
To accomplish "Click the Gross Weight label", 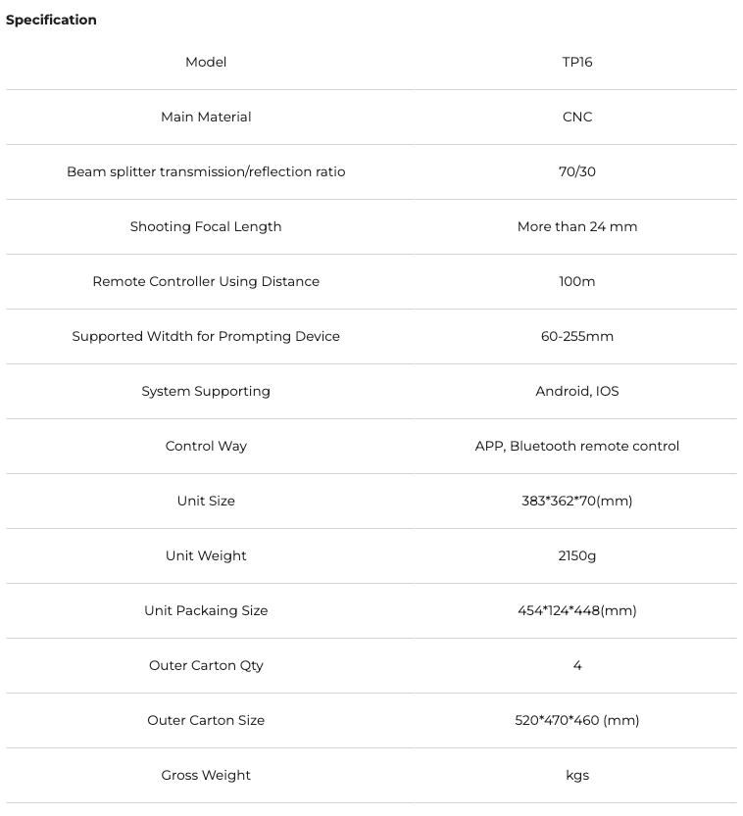I will [x=206, y=775].
